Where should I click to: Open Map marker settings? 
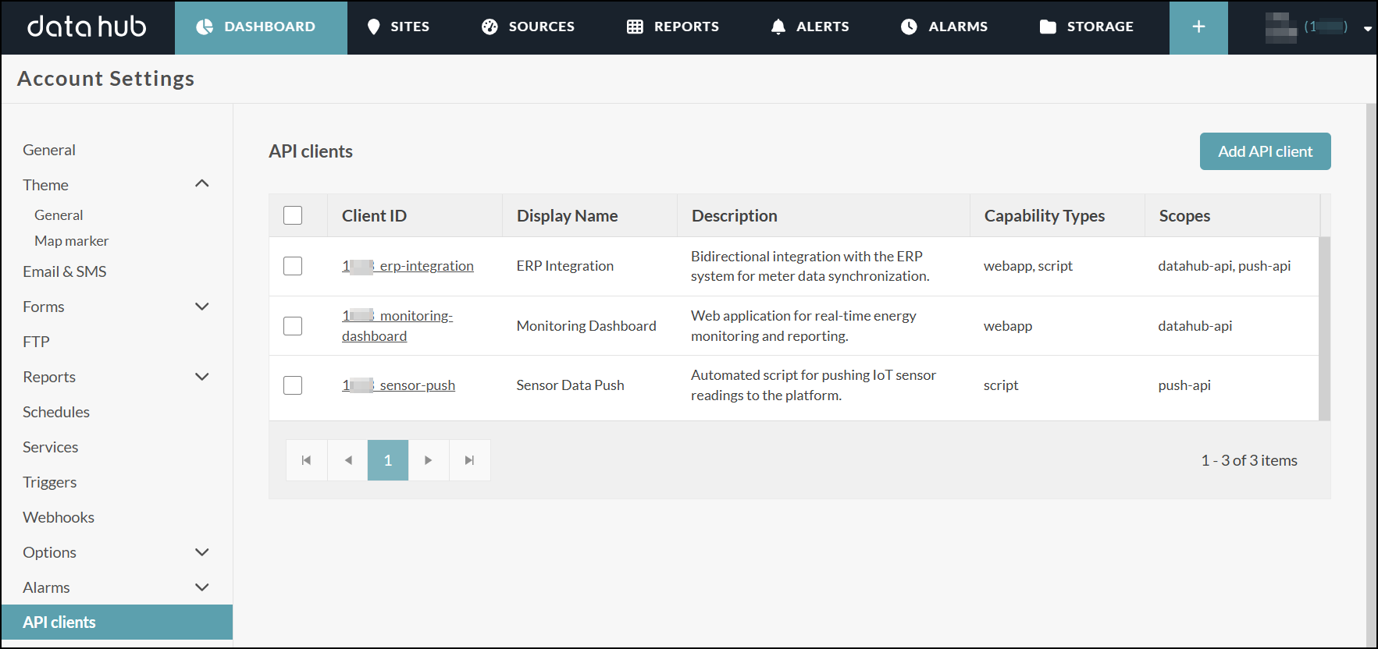(72, 241)
